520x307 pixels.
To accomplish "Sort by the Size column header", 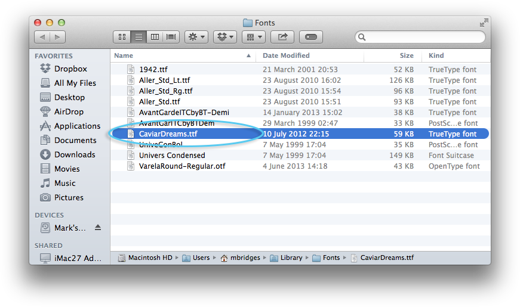I will (x=406, y=55).
